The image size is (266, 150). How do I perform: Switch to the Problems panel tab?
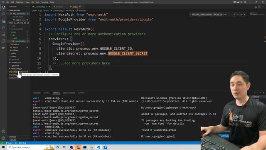point(37,93)
